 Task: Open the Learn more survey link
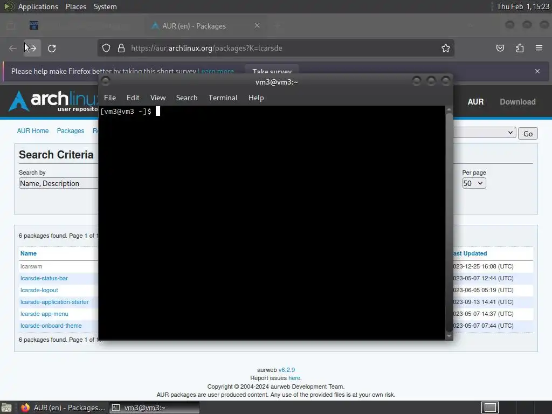pyautogui.click(x=216, y=71)
